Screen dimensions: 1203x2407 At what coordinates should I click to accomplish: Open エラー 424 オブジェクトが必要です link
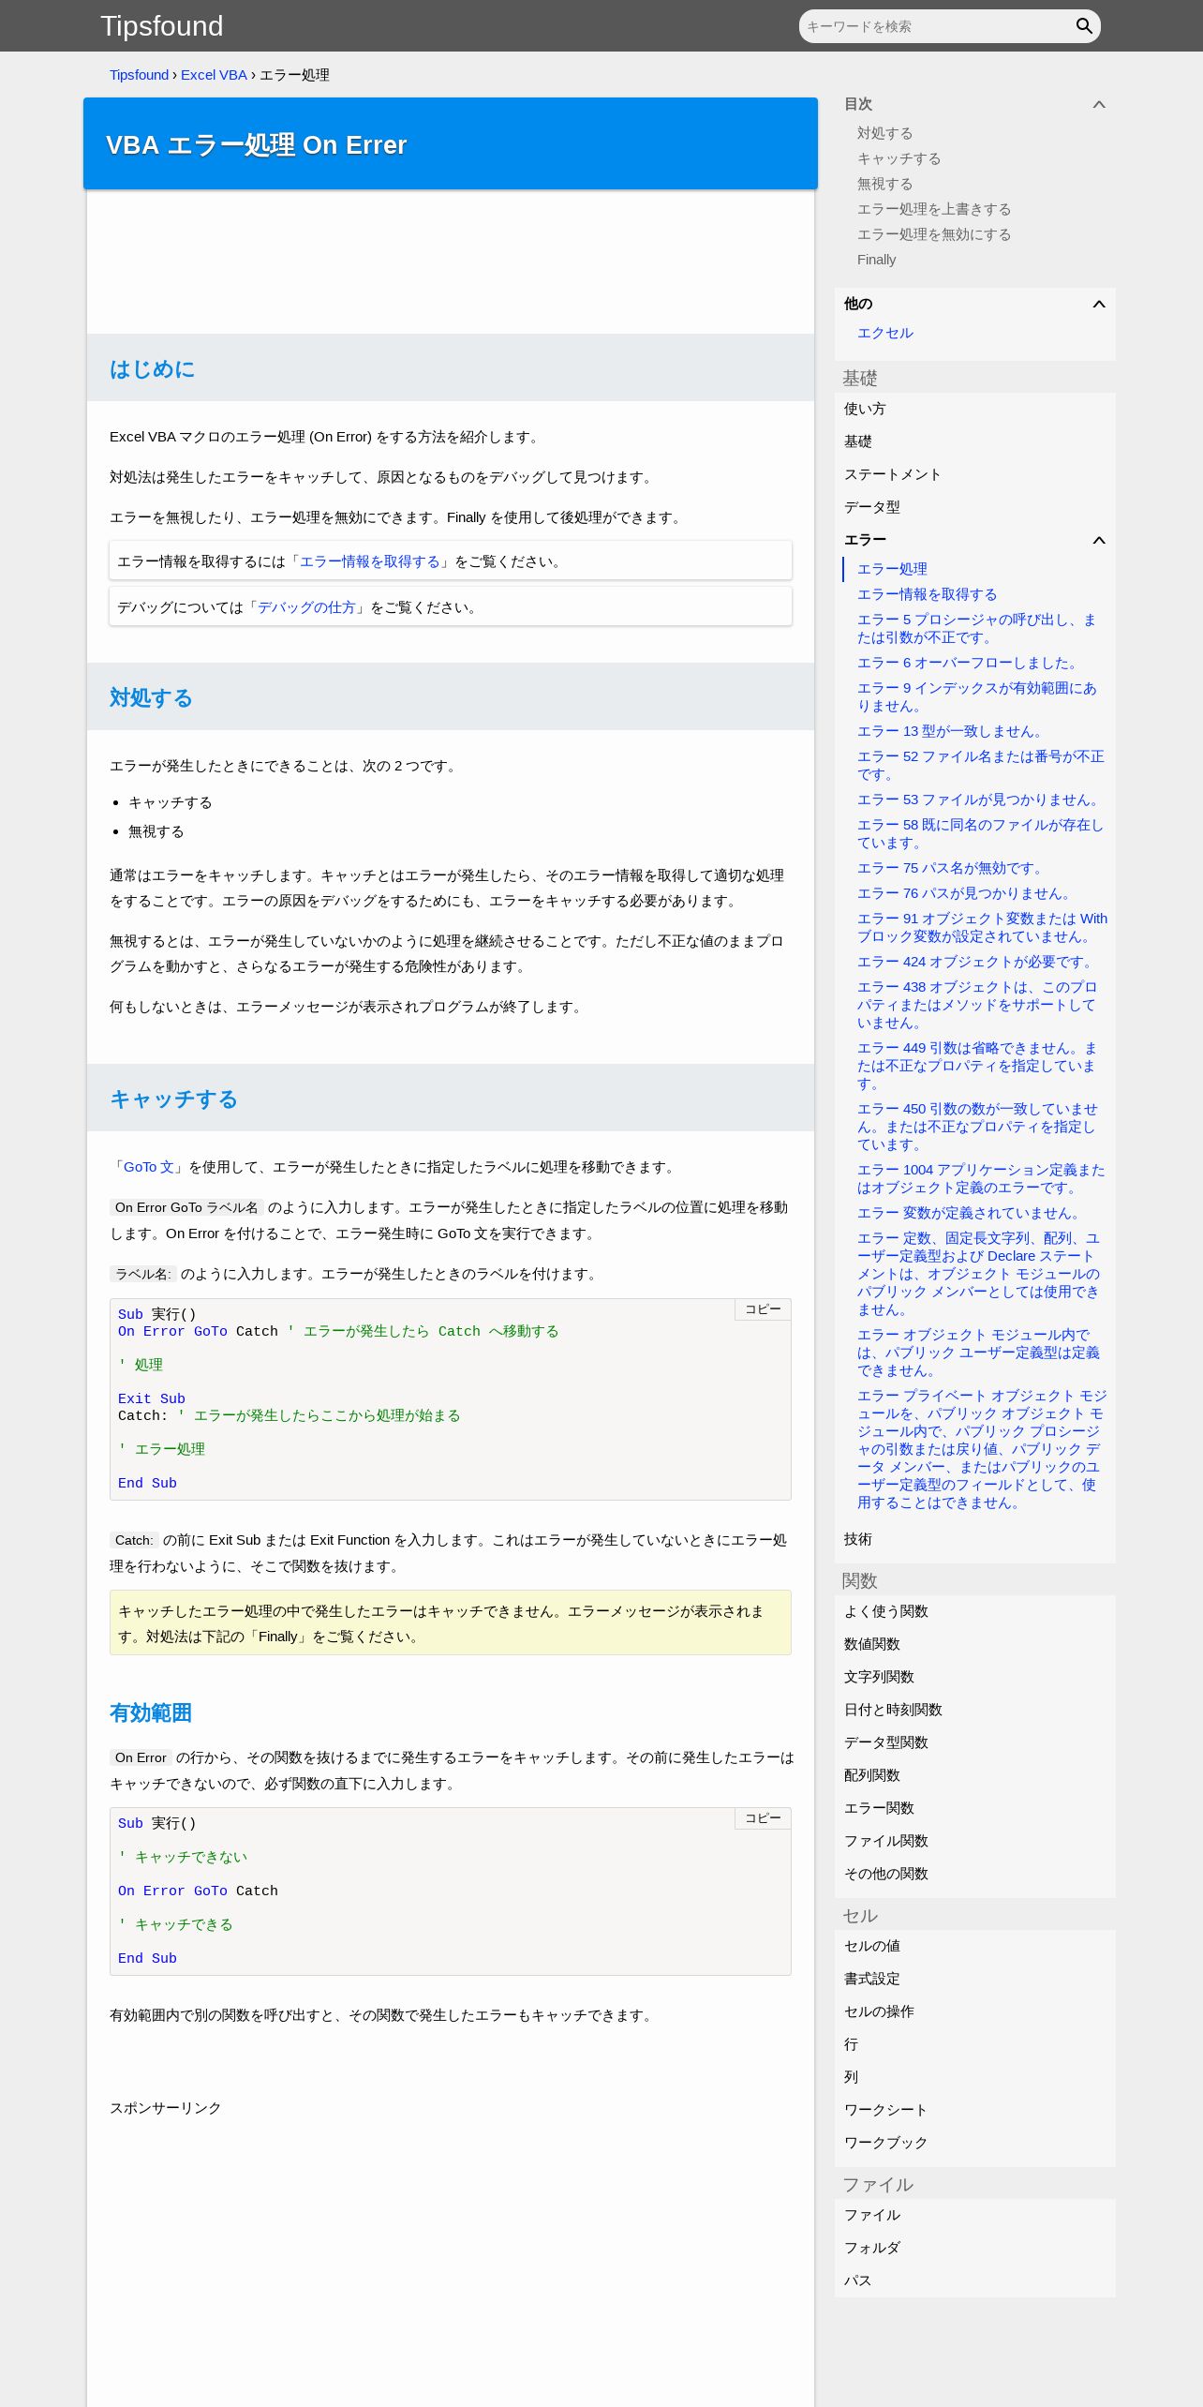coord(975,962)
